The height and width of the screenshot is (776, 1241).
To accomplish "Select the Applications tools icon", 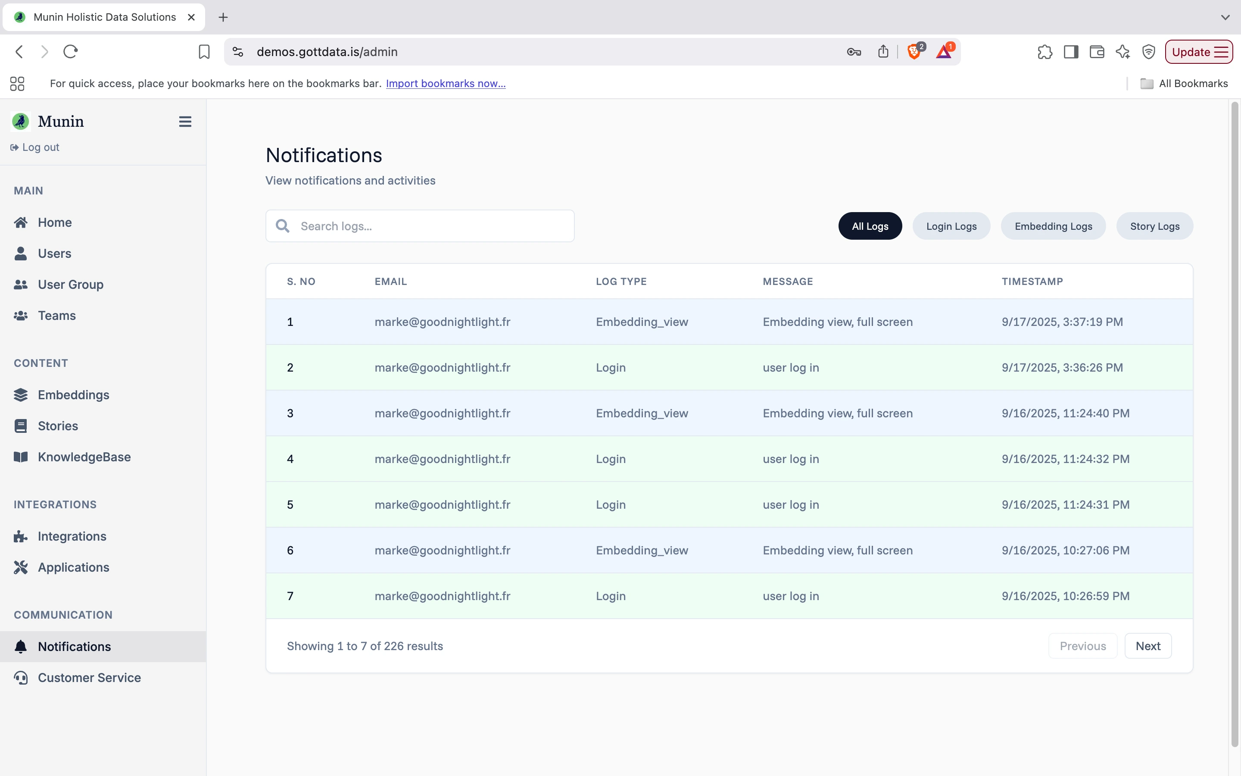I will click(21, 567).
